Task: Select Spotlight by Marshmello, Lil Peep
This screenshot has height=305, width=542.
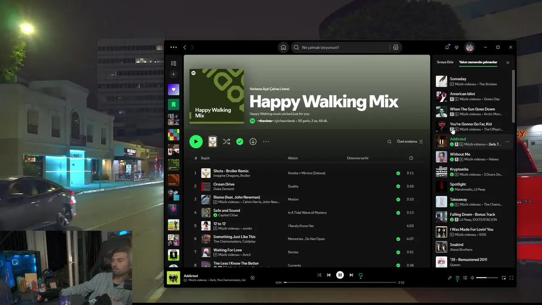Action: click(x=473, y=187)
